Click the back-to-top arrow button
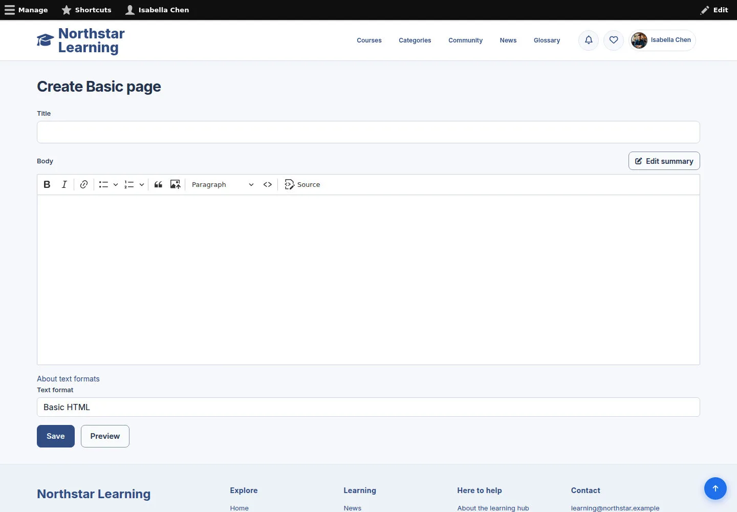The width and height of the screenshot is (737, 512). [x=716, y=488]
